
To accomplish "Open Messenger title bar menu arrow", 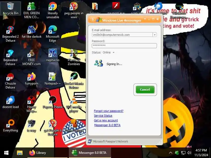I will pyautogui.click(x=145, y=19).
